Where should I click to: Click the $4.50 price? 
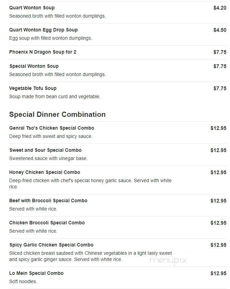220,30
